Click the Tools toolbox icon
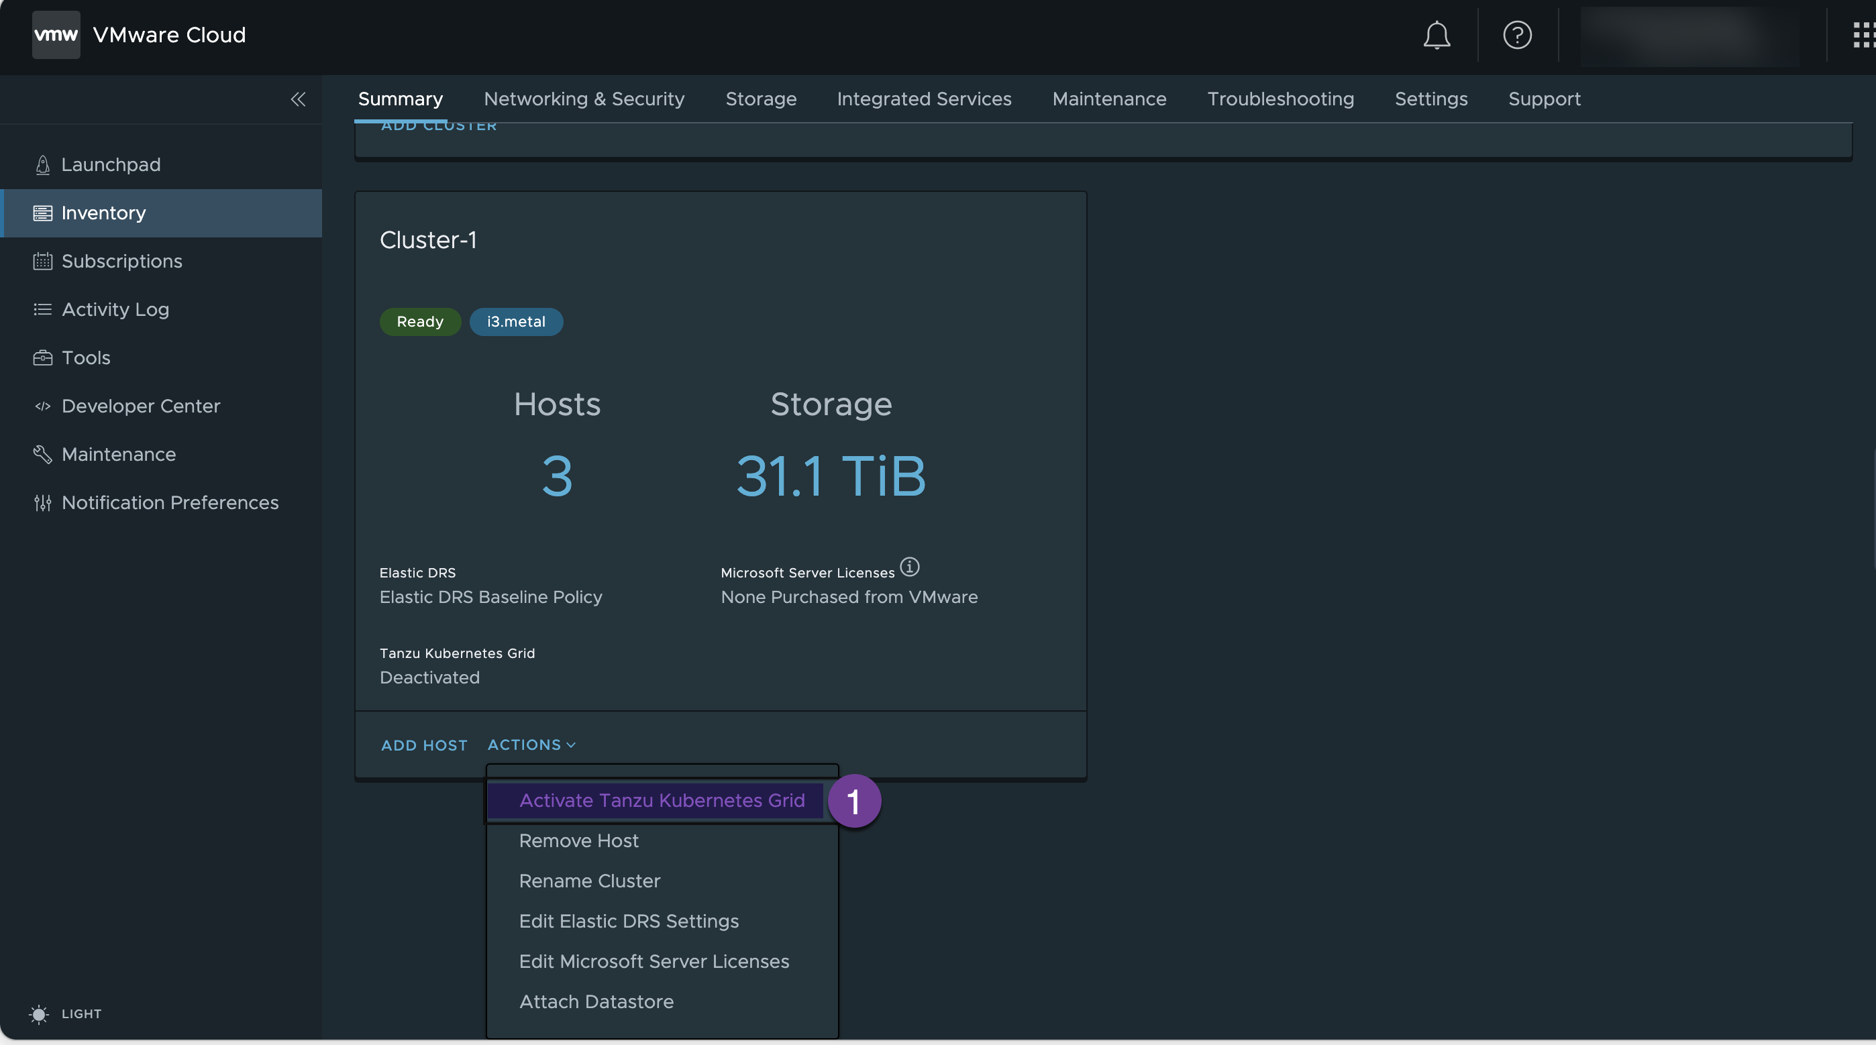This screenshot has height=1045, width=1876. click(43, 357)
